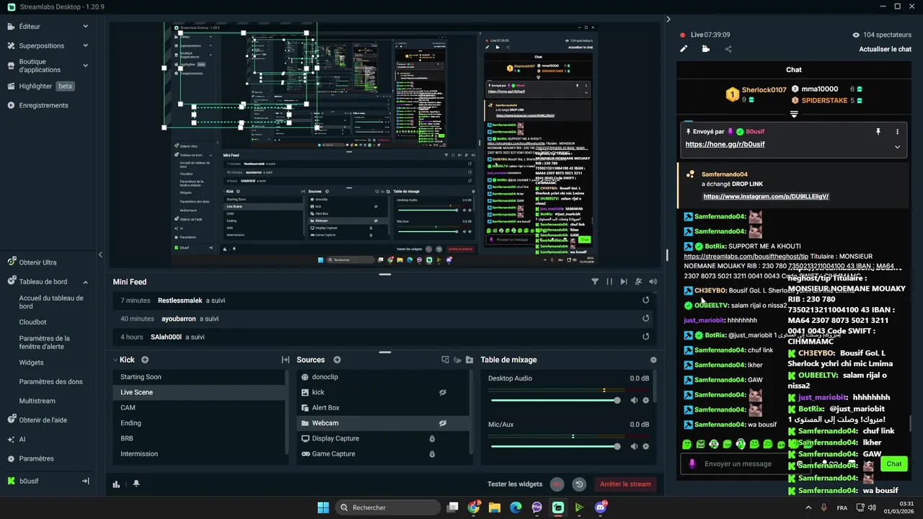
Task: Mute event alerts in Mini Feed
Action: click(x=638, y=282)
